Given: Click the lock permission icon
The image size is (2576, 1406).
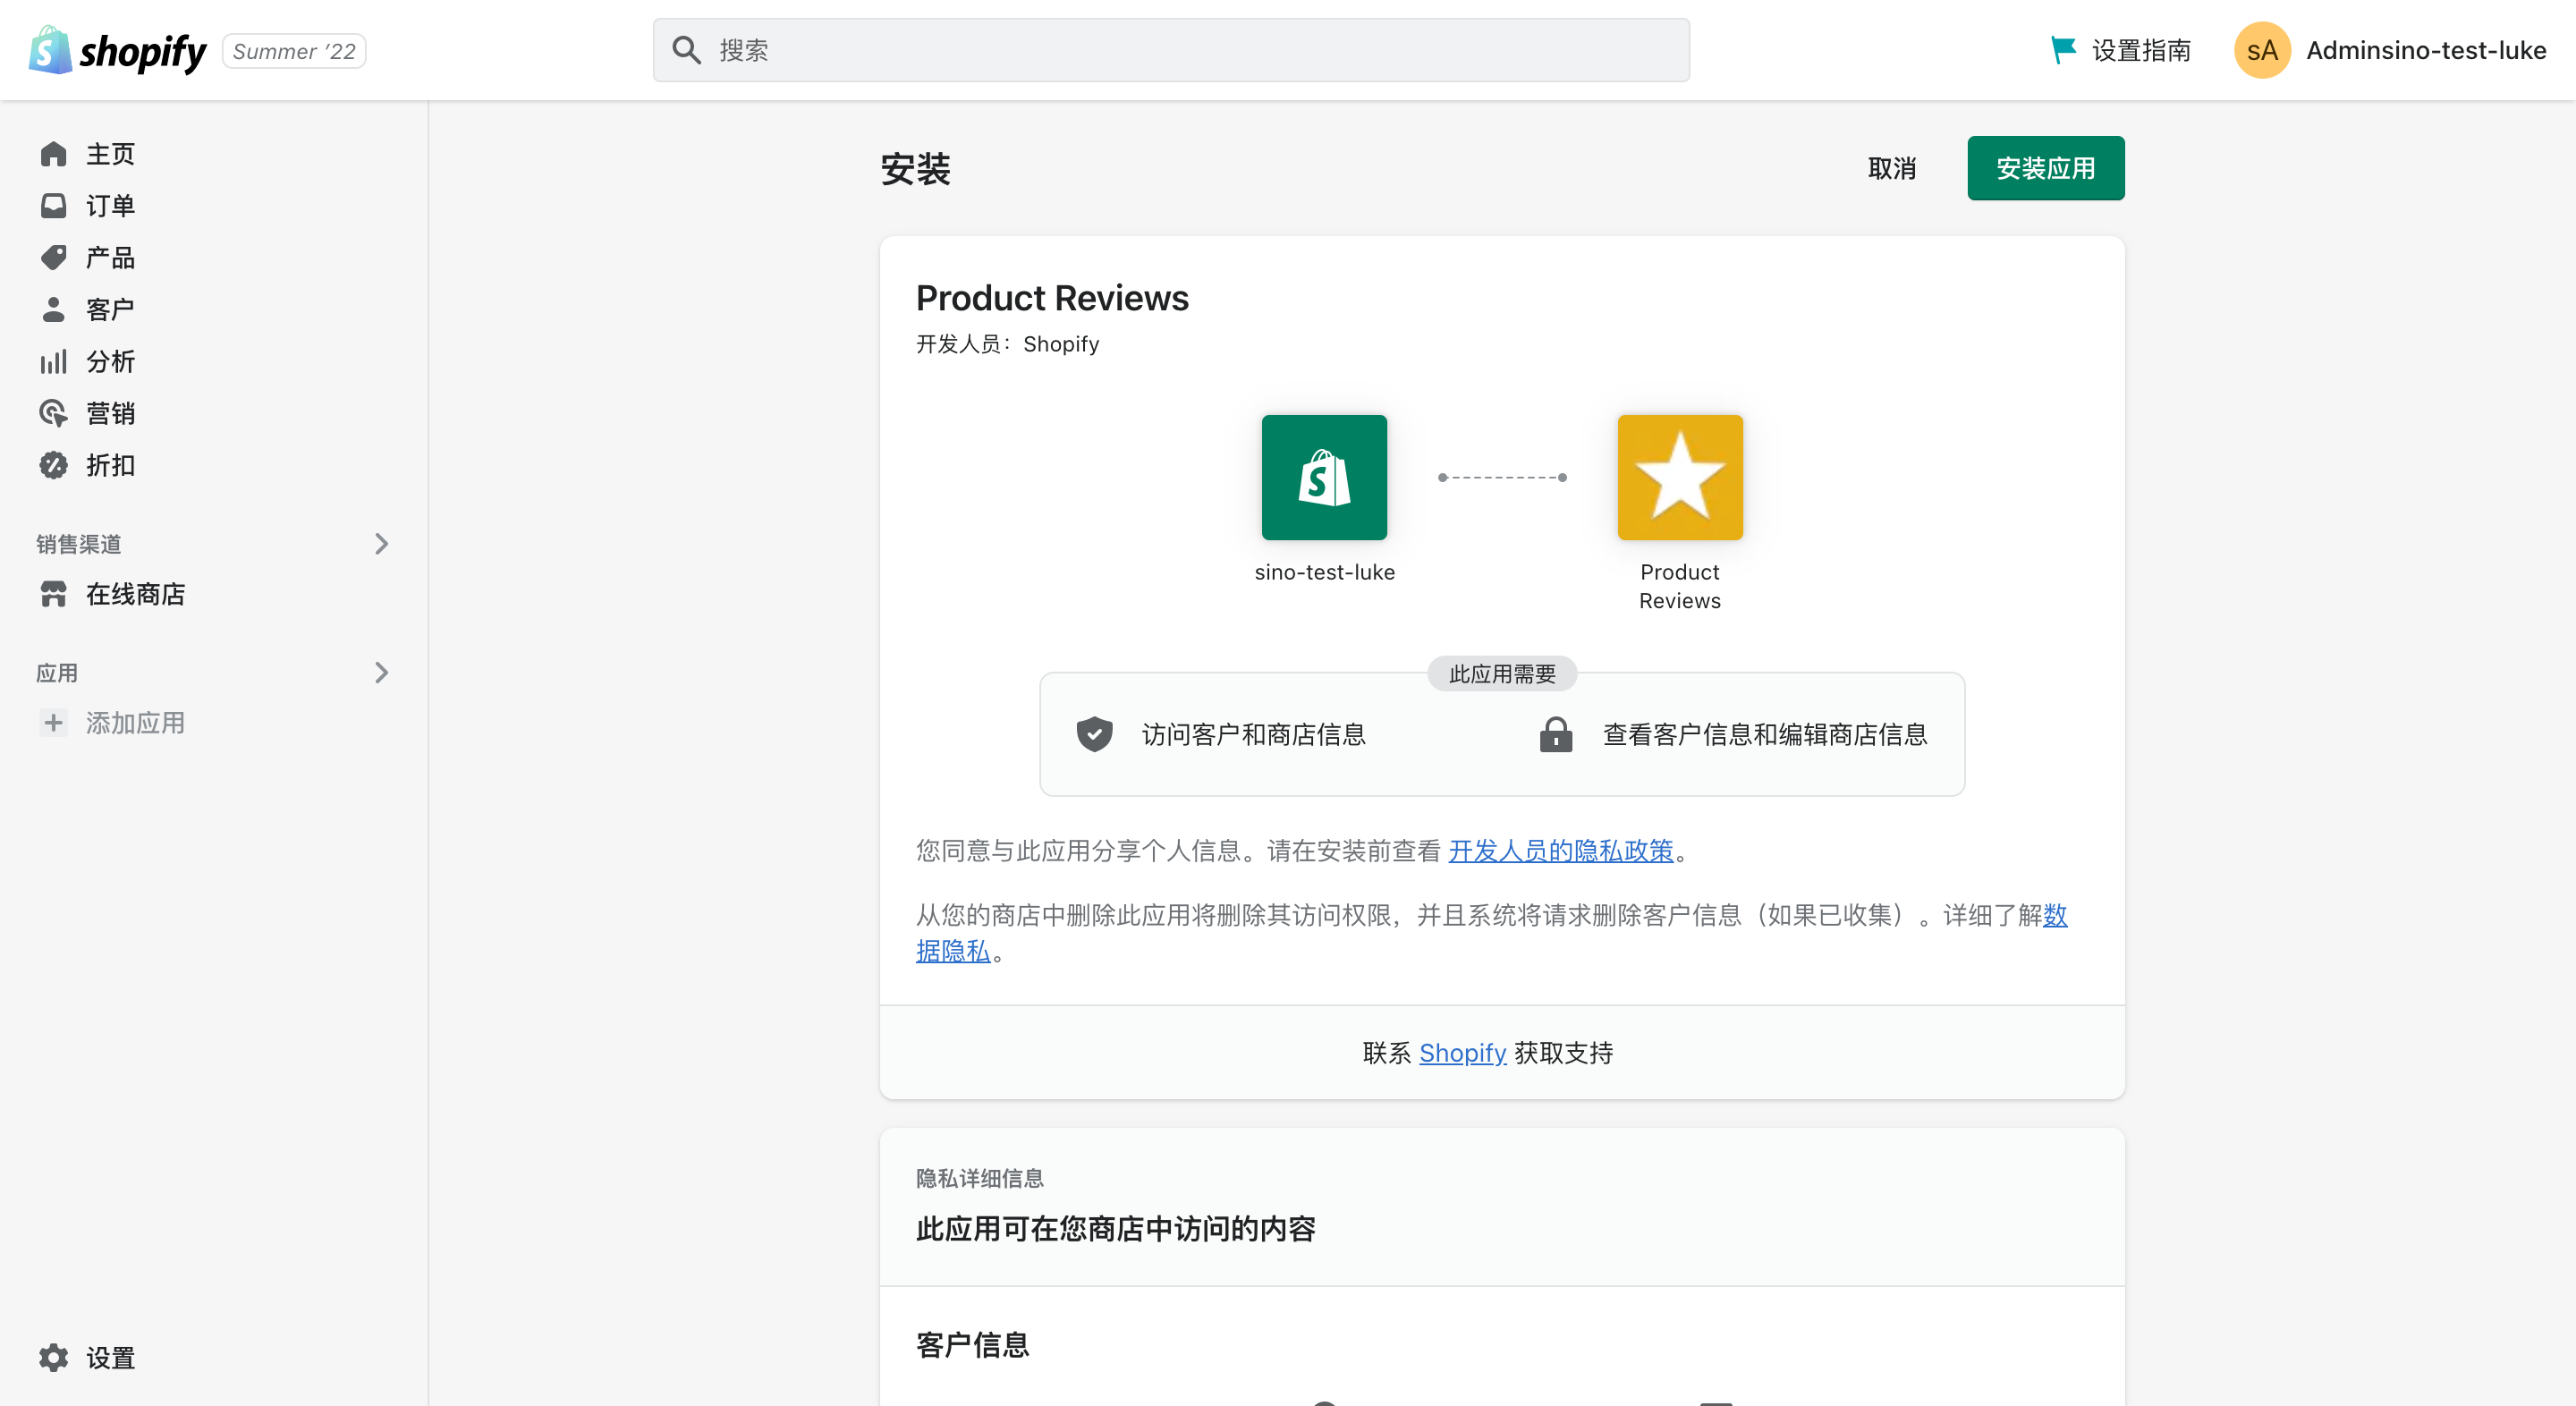Looking at the screenshot, I should (1555, 734).
